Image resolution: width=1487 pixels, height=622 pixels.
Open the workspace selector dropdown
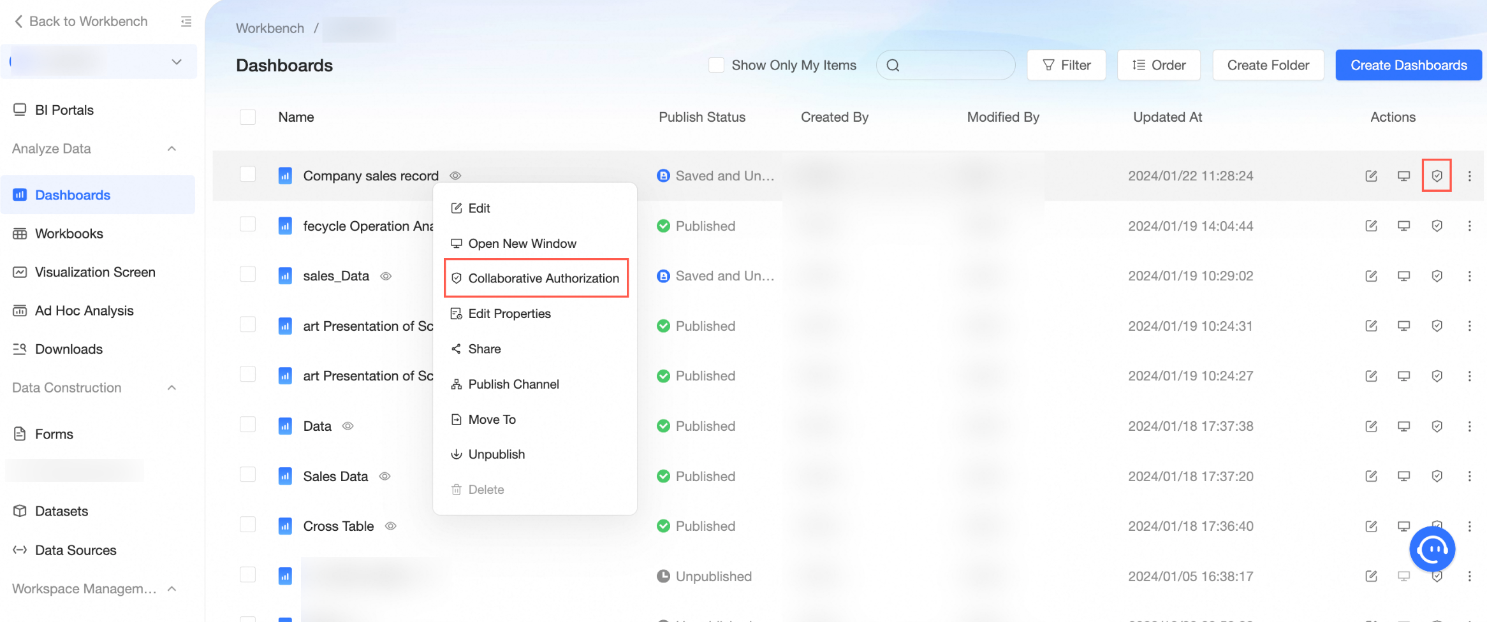99,62
